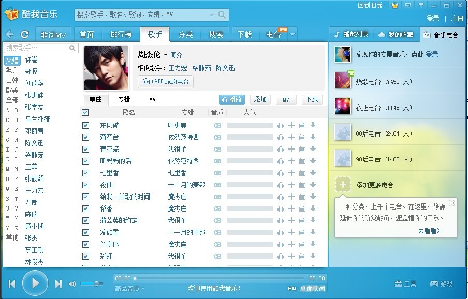Click the add plus icon for 青花瓷
Screen dimensions: 468x299
click(x=291, y=149)
